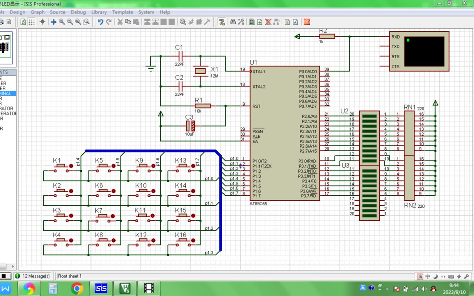The height and width of the screenshot is (296, 474).
Task: Toggle the Wire Autorouter icon
Action: pyautogui.click(x=222, y=22)
